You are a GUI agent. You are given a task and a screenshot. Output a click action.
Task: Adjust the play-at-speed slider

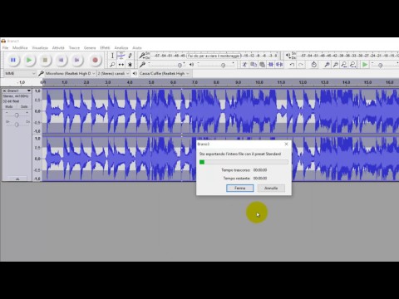pos(381,66)
